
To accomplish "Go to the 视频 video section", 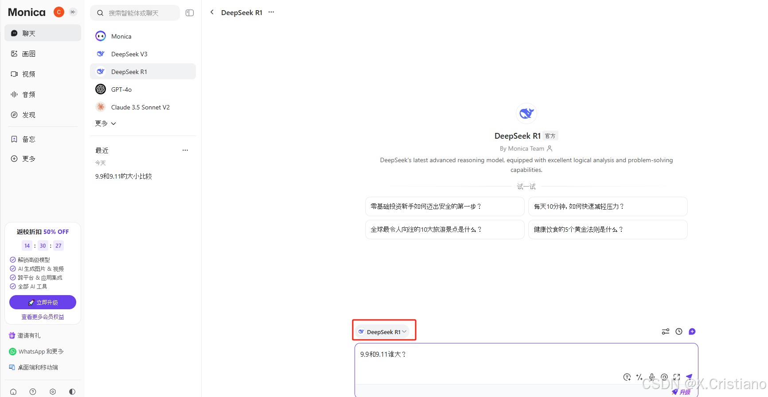I will [43, 74].
